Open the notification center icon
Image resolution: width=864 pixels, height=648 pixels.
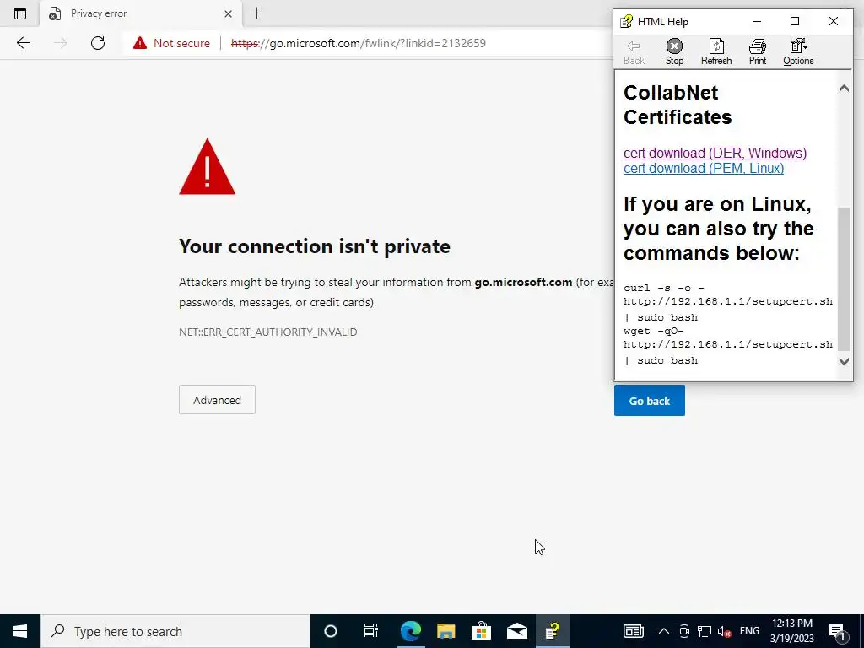tap(838, 631)
